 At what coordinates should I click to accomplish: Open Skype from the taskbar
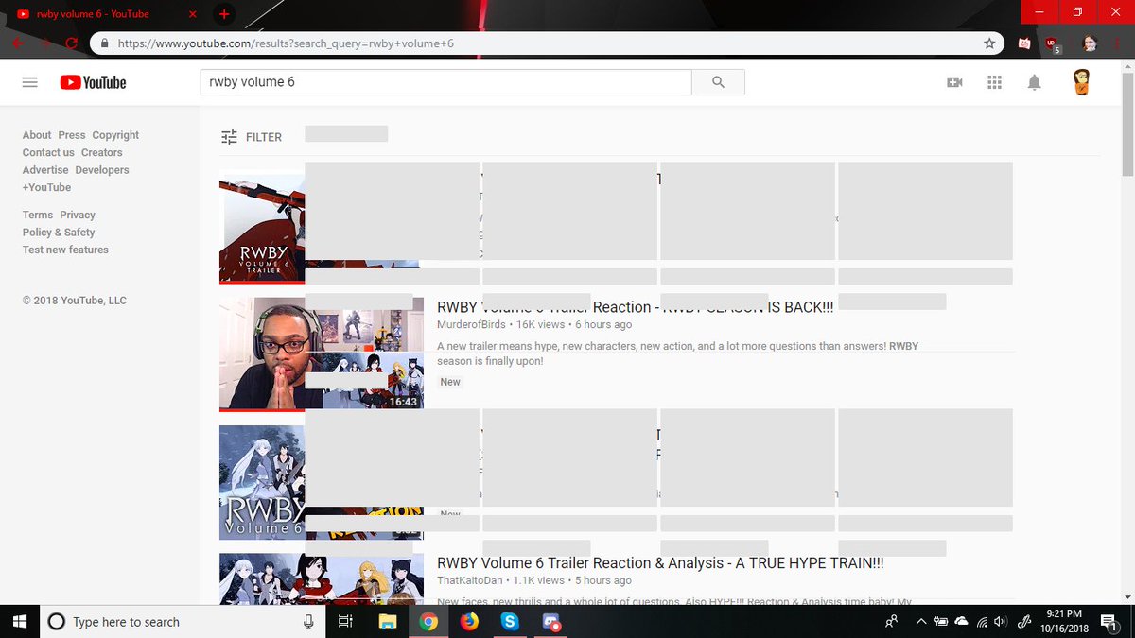(511, 621)
